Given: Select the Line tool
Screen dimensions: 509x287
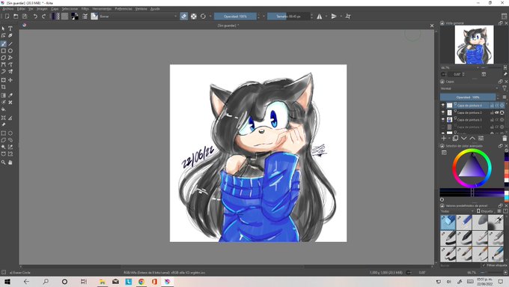Looking at the screenshot, I should coord(10,44).
